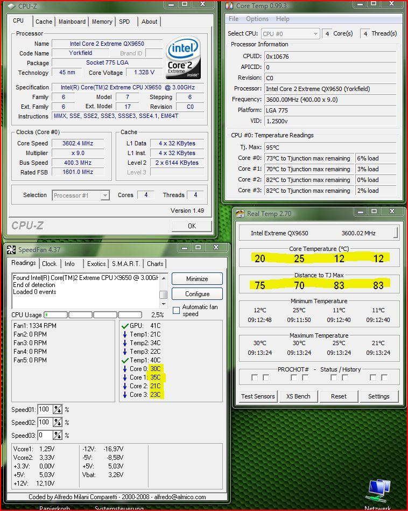The image size is (408, 511).
Task: Toggle the last PROCHOT# checkbox in Real Temp
Action: pyautogui.click(x=384, y=377)
